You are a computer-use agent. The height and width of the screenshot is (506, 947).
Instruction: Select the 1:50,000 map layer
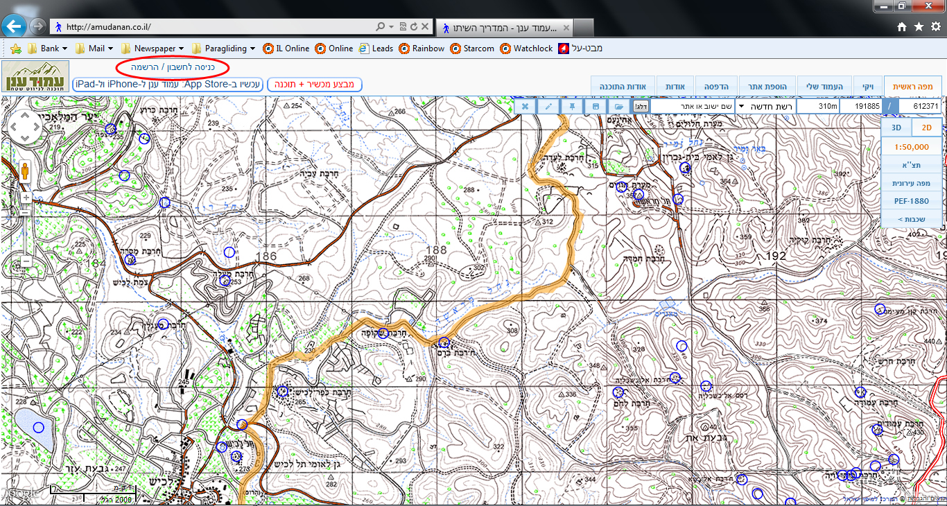point(911,147)
